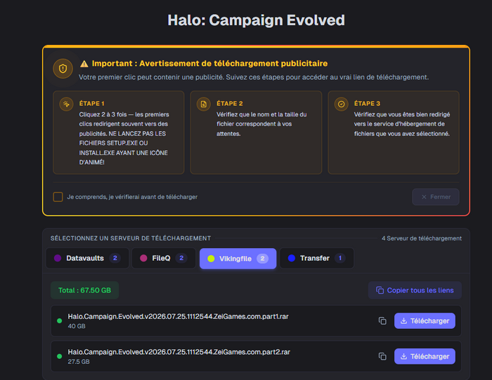Download part2.rar with Télécharger button
Viewport: 492px width, 380px height.
coord(425,357)
